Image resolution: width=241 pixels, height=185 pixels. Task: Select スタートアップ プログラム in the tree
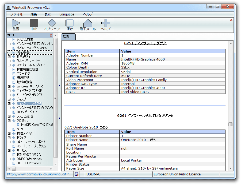click(31, 146)
